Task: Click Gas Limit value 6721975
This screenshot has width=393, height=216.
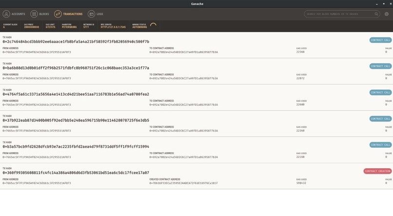Action: (x=50, y=27)
